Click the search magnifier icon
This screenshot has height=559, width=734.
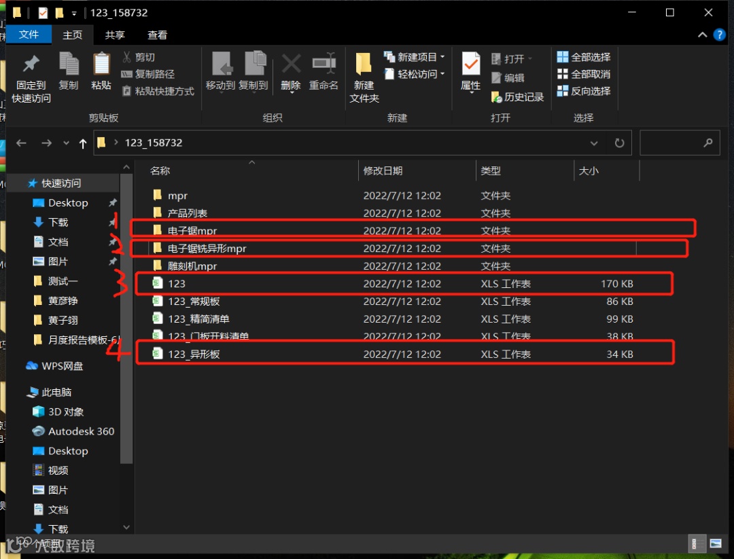707,143
